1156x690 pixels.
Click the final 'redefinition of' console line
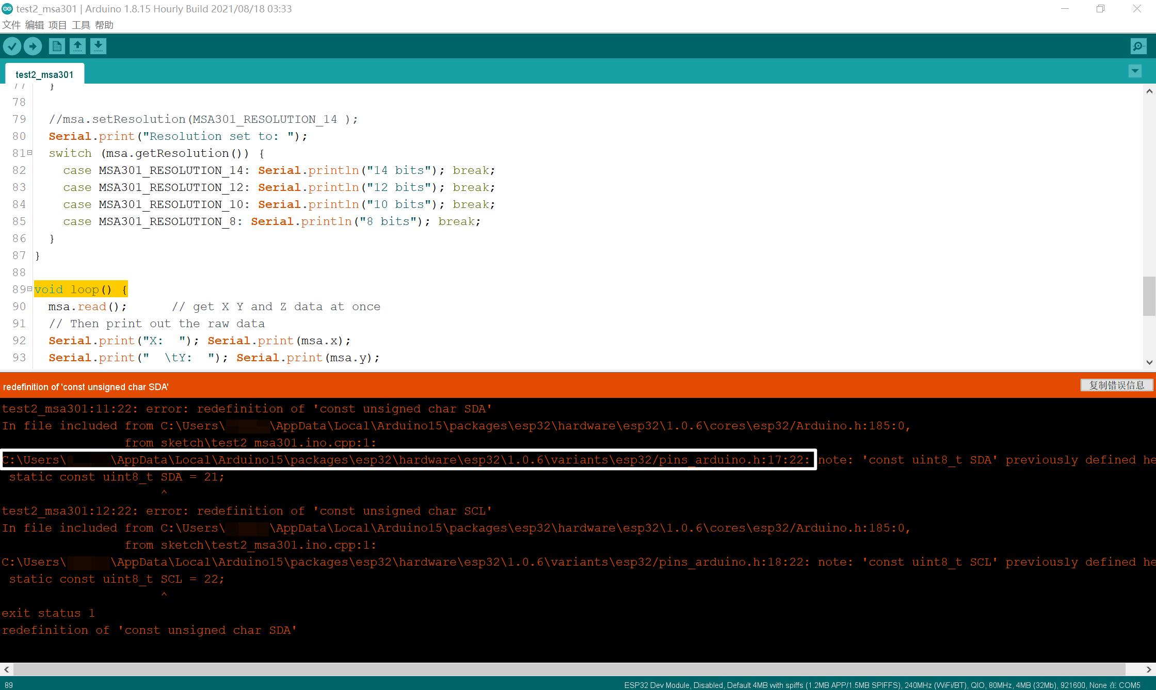pyautogui.click(x=149, y=630)
